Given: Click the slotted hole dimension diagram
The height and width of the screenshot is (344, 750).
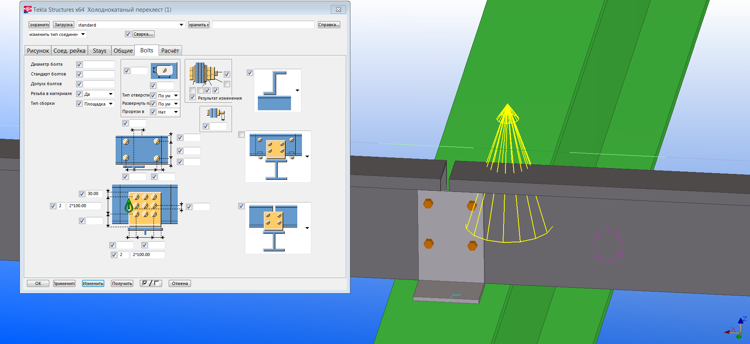Looking at the screenshot, I should point(164,71).
